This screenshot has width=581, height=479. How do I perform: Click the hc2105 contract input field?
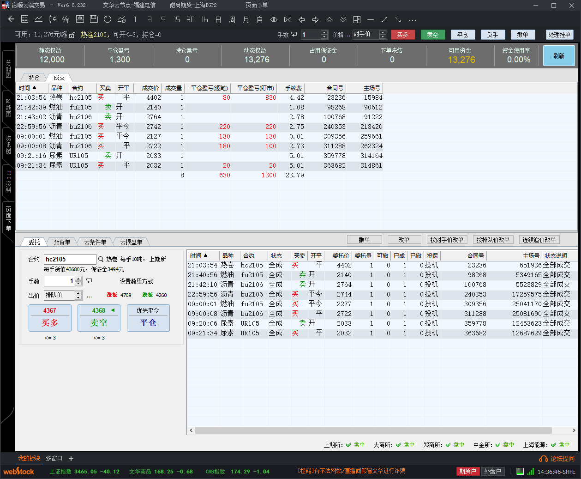point(70,259)
